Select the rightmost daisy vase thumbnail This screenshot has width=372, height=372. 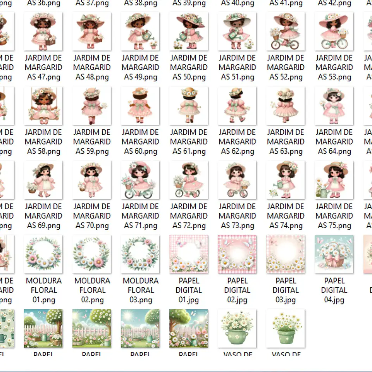286,328
